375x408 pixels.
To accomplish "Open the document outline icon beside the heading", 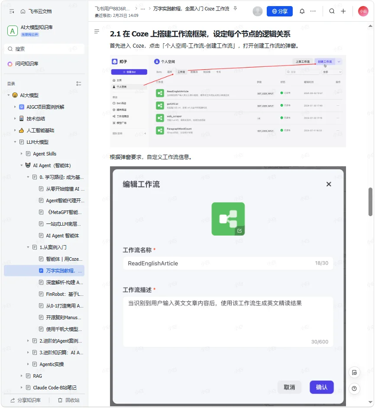I will click(x=97, y=32).
